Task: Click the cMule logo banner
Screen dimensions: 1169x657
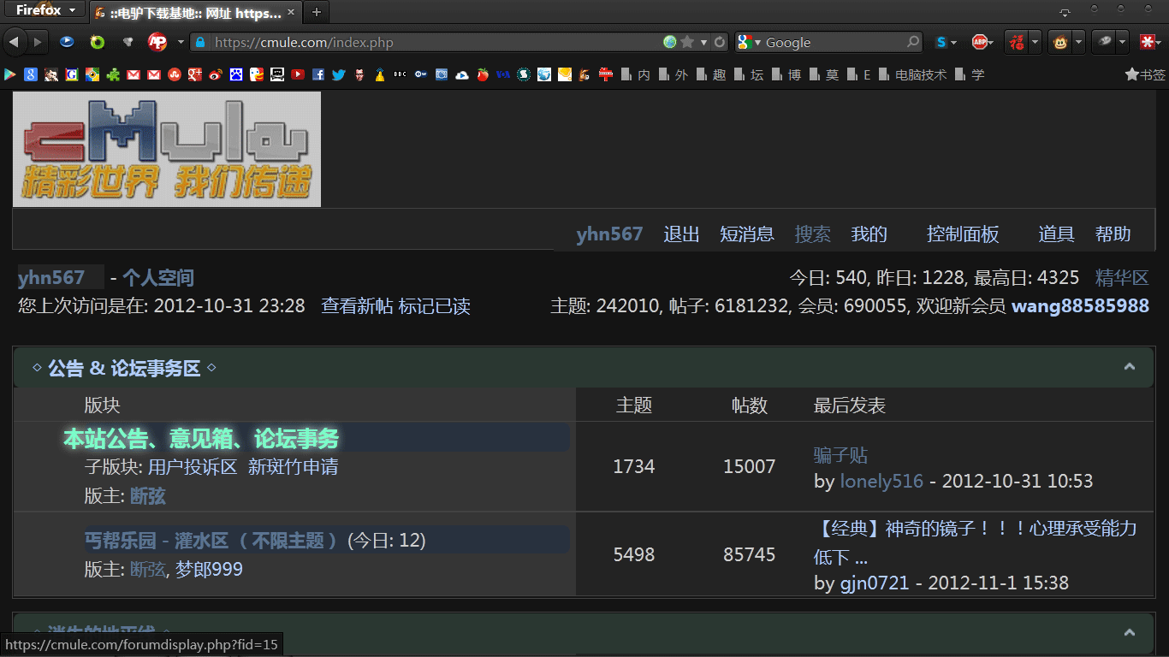Action: 167,149
